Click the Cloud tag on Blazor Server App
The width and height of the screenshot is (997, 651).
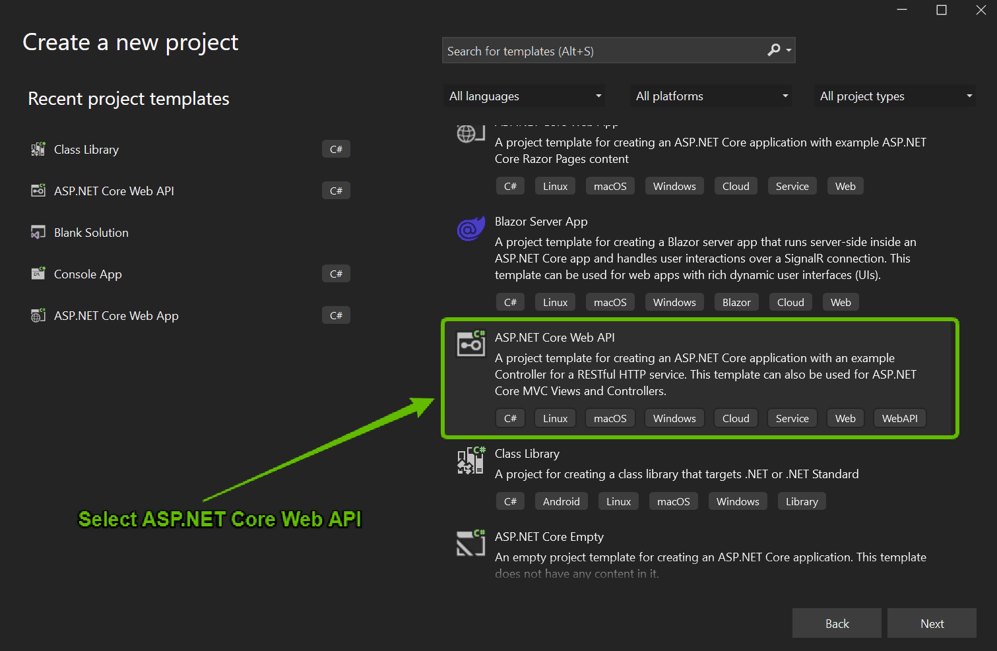coord(790,302)
